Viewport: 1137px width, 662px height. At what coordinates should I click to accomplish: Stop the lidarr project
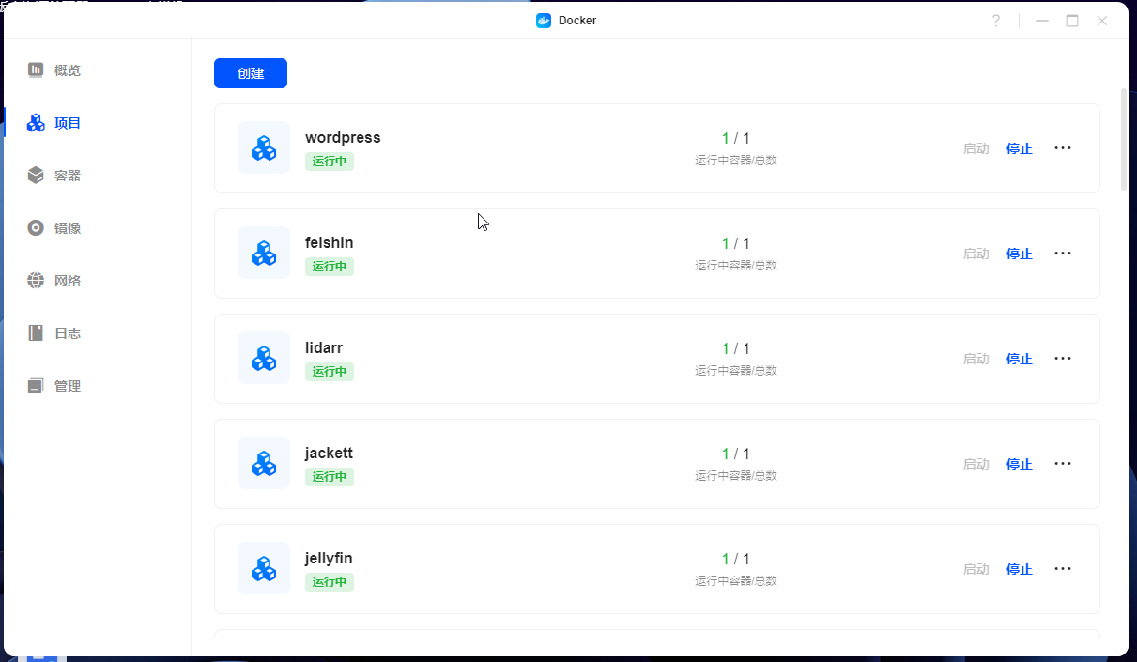click(x=1020, y=359)
